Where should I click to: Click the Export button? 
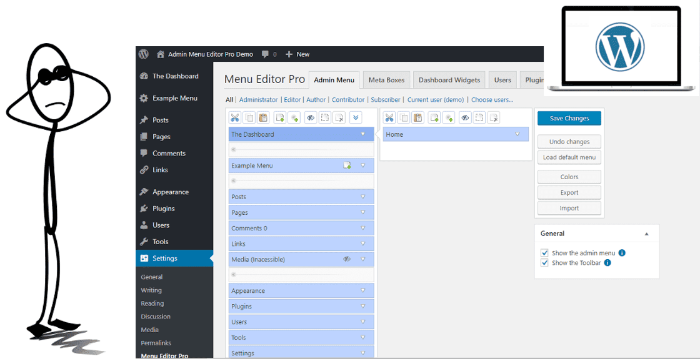(569, 192)
